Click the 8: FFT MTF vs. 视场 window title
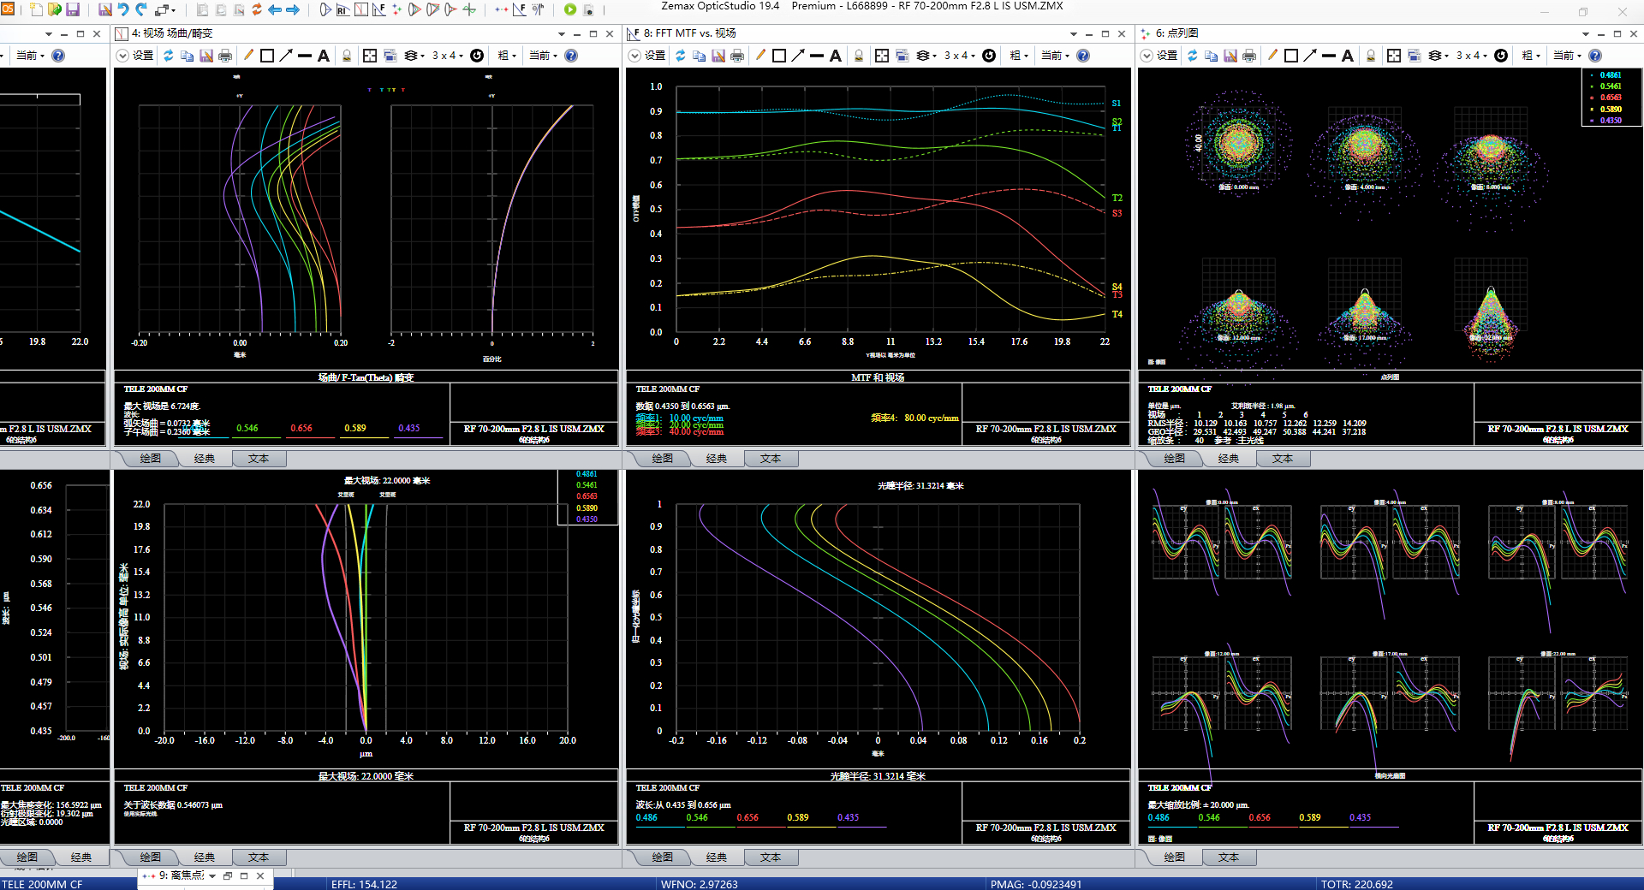The image size is (1644, 890). coord(689,33)
